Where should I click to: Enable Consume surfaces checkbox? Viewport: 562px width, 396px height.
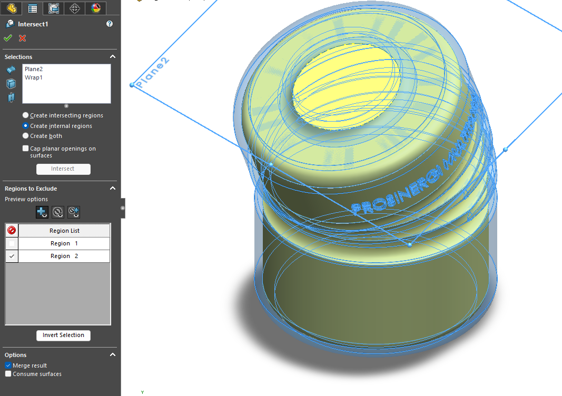point(8,374)
